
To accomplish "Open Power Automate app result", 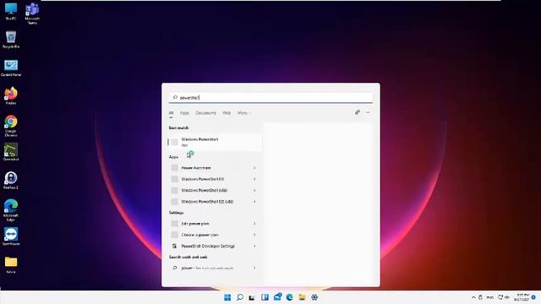I will click(x=210, y=168).
